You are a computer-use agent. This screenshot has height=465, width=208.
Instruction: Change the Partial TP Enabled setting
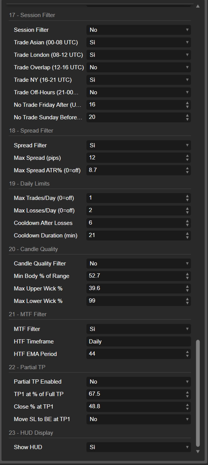click(x=138, y=381)
